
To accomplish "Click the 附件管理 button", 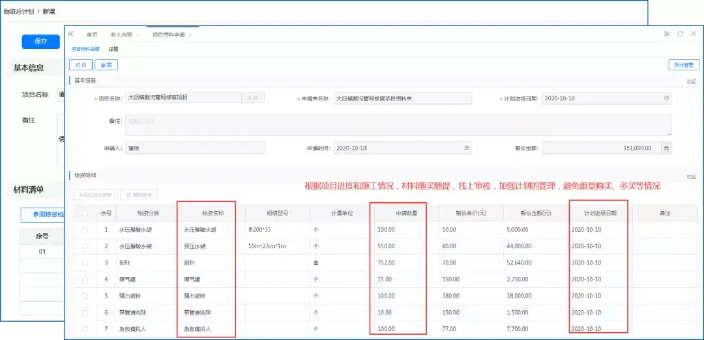I will click(684, 65).
